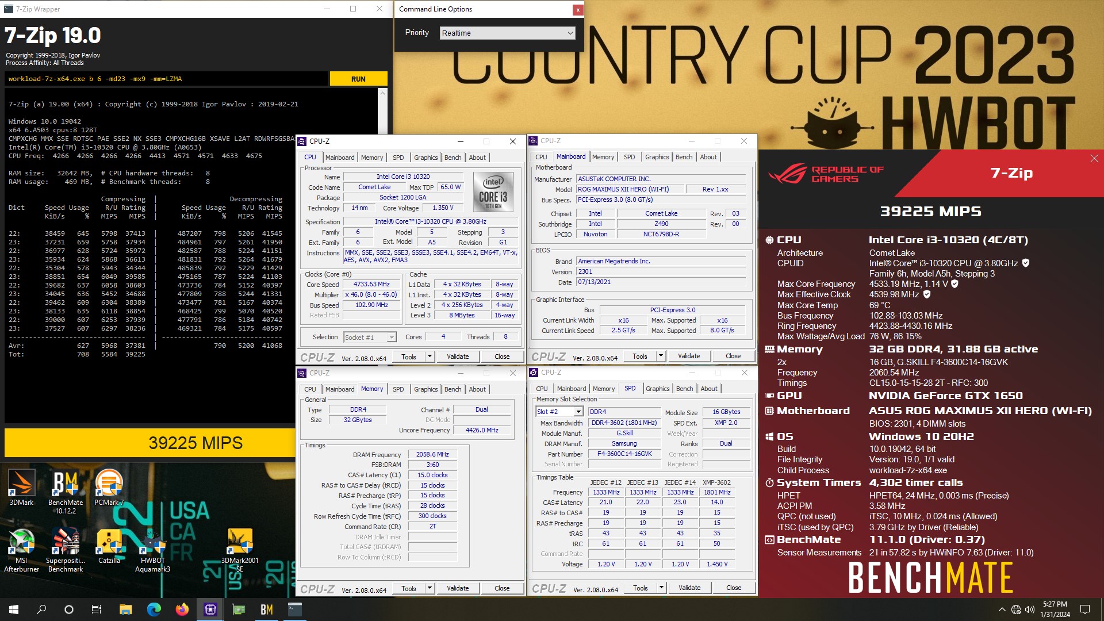Expand Tools dropdown arrow in CPU tab window
Screen dimensions: 1104x621
[x=430, y=356]
